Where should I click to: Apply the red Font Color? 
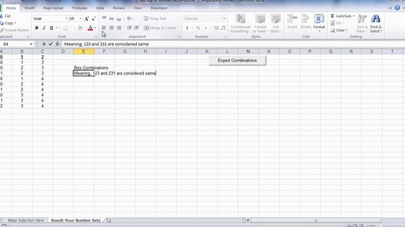[90, 28]
